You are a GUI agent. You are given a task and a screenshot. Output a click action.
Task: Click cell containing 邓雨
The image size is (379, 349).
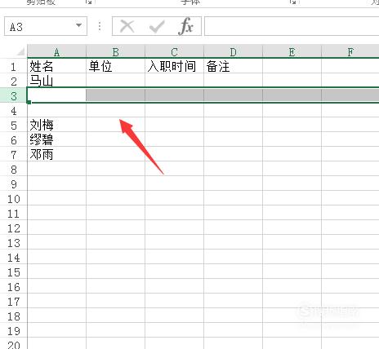pyautogui.click(x=56, y=155)
